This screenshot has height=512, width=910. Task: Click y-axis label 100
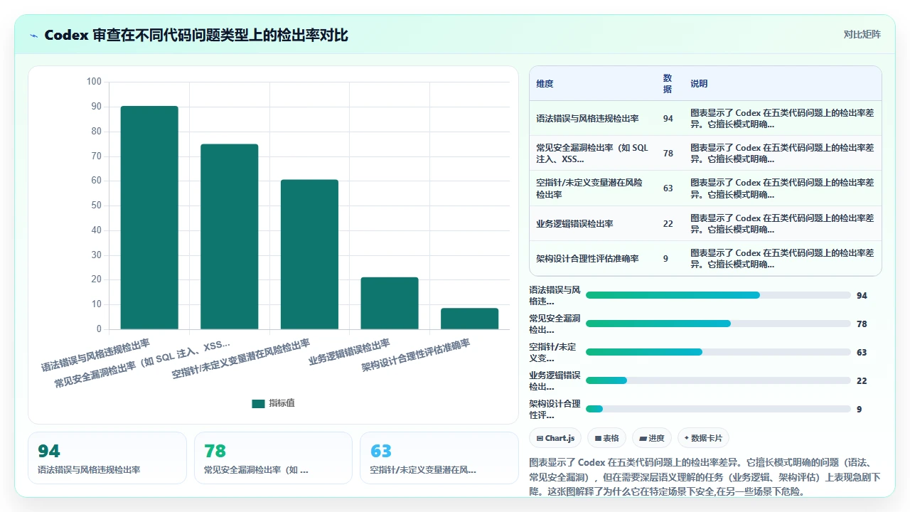[94, 82]
